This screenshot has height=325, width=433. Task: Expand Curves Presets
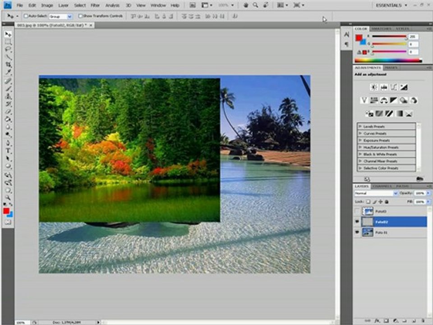(x=360, y=133)
